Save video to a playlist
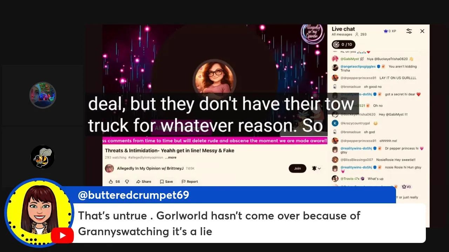Screen dimensions: 449x252 [x=166, y=182]
